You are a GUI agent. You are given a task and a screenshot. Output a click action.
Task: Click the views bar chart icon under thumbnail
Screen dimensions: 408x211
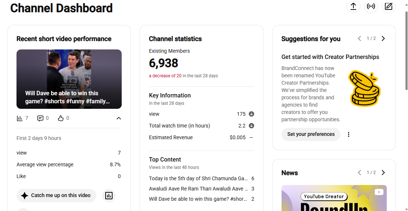point(19,118)
